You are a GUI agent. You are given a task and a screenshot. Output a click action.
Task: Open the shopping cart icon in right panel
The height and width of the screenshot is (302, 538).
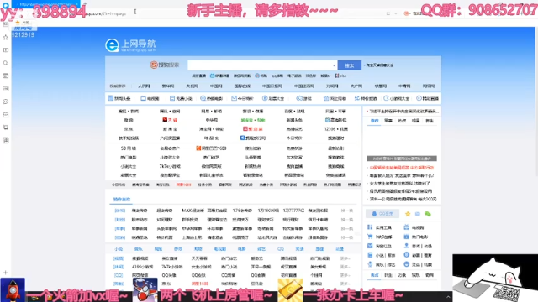click(370, 237)
